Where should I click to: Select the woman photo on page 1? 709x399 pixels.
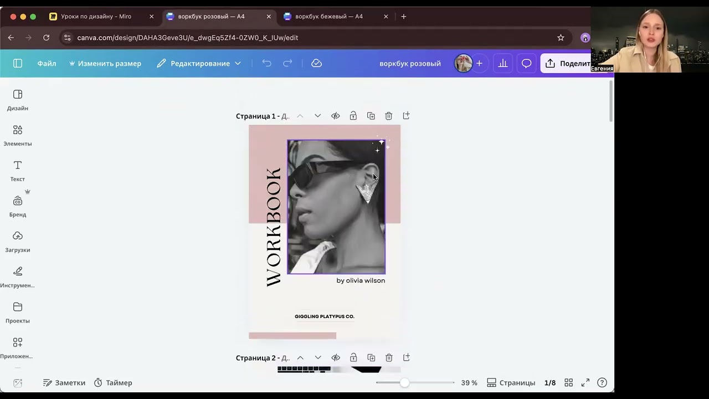tap(336, 207)
